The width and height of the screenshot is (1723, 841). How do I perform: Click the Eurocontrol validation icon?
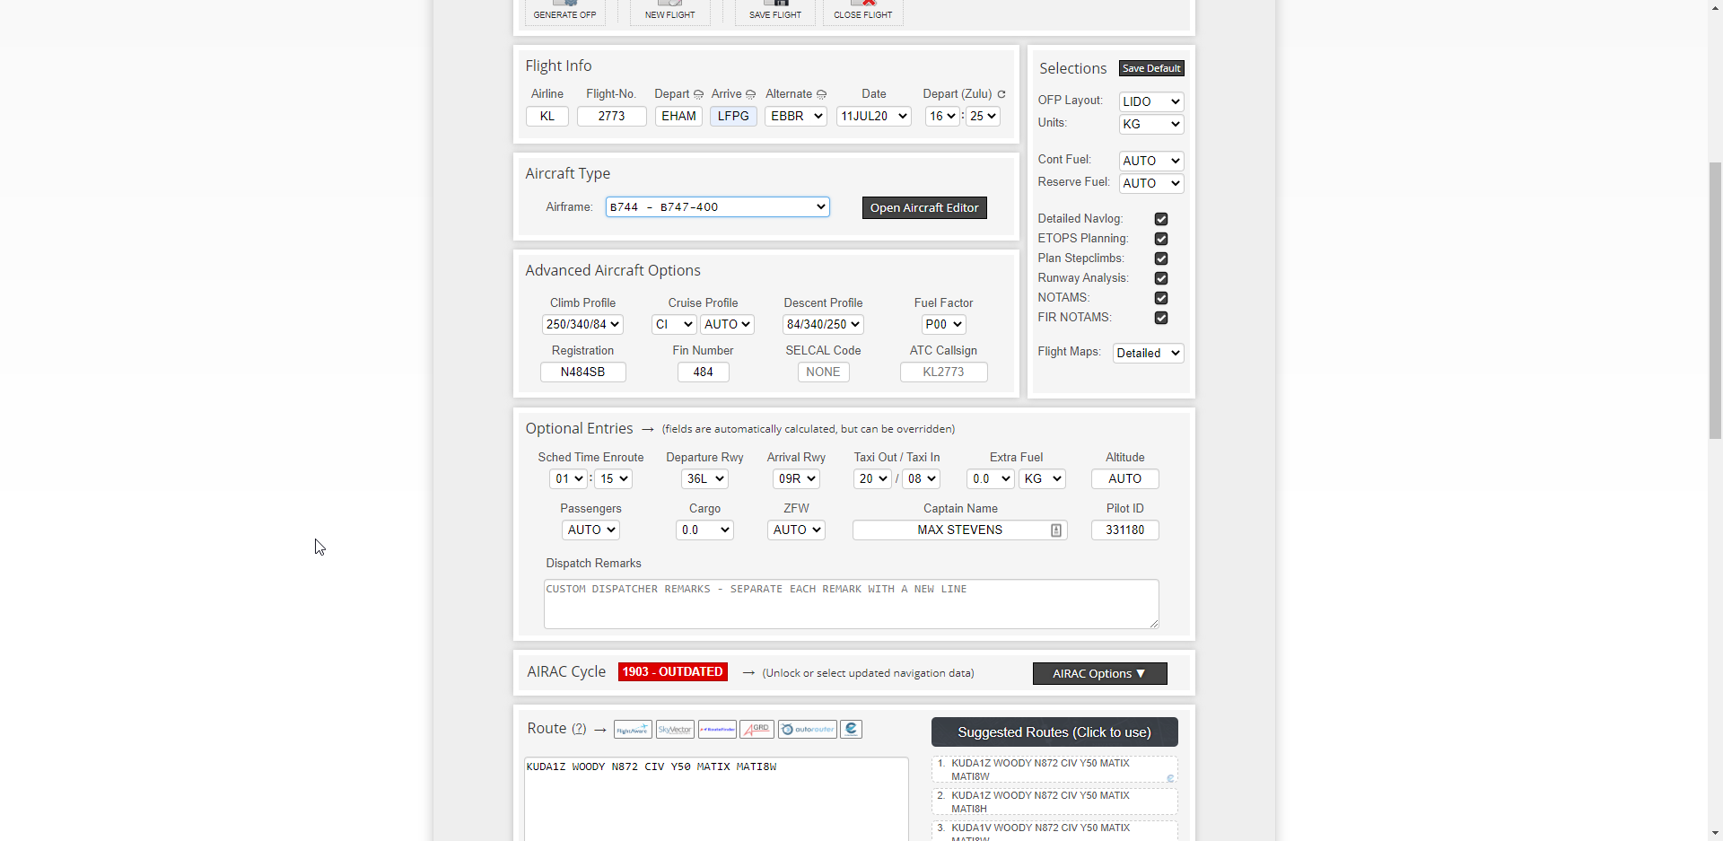pyautogui.click(x=852, y=730)
